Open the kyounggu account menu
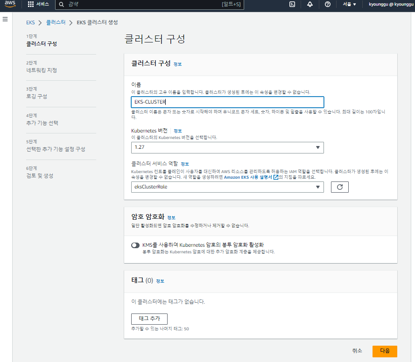 click(x=392, y=4)
